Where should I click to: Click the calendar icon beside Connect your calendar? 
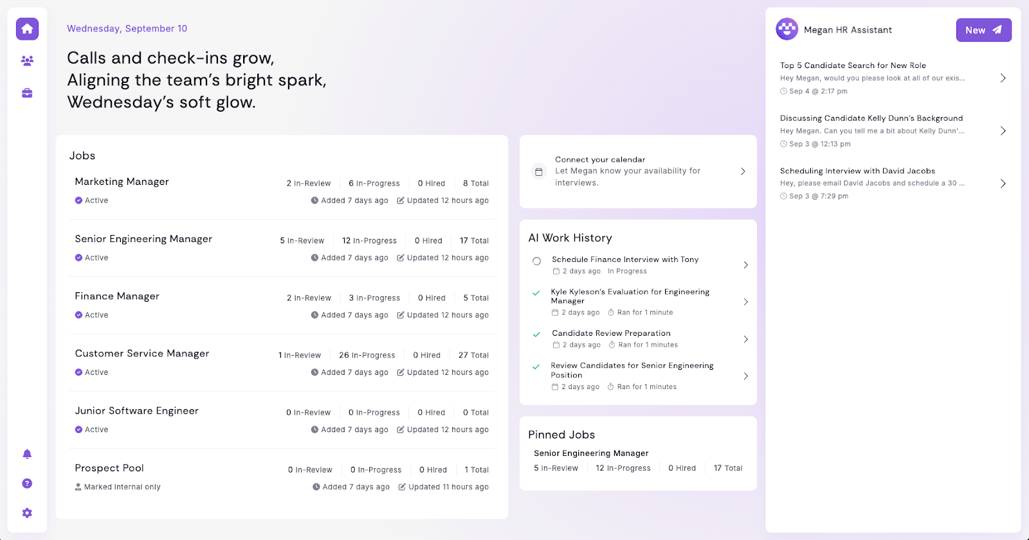click(539, 171)
